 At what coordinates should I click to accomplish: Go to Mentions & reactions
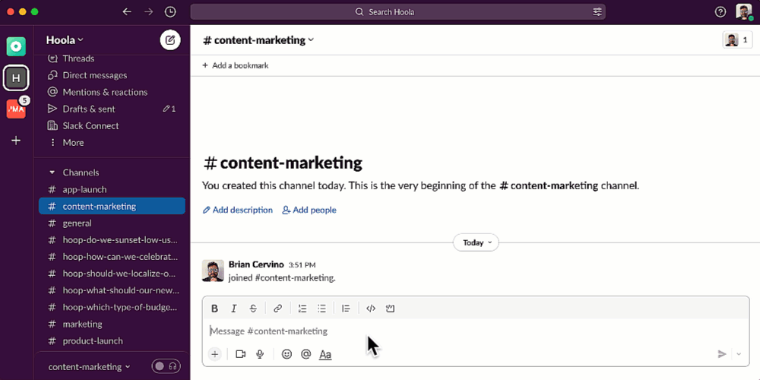point(105,92)
